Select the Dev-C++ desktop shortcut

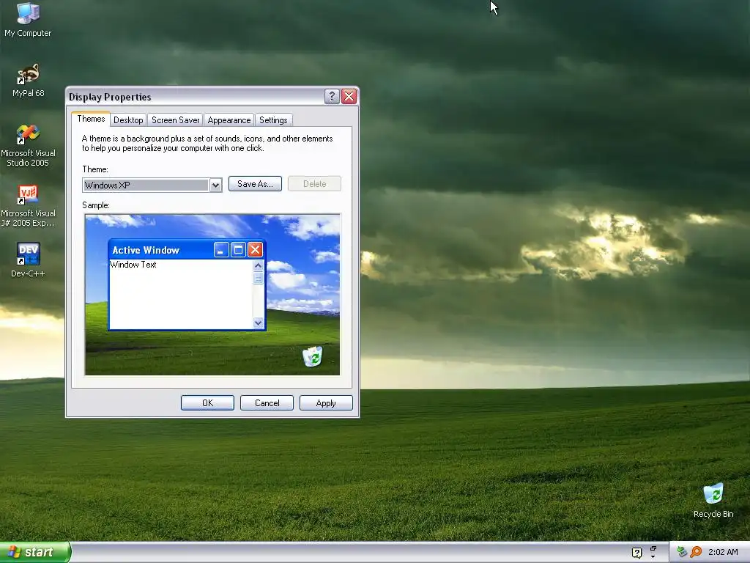point(28,260)
